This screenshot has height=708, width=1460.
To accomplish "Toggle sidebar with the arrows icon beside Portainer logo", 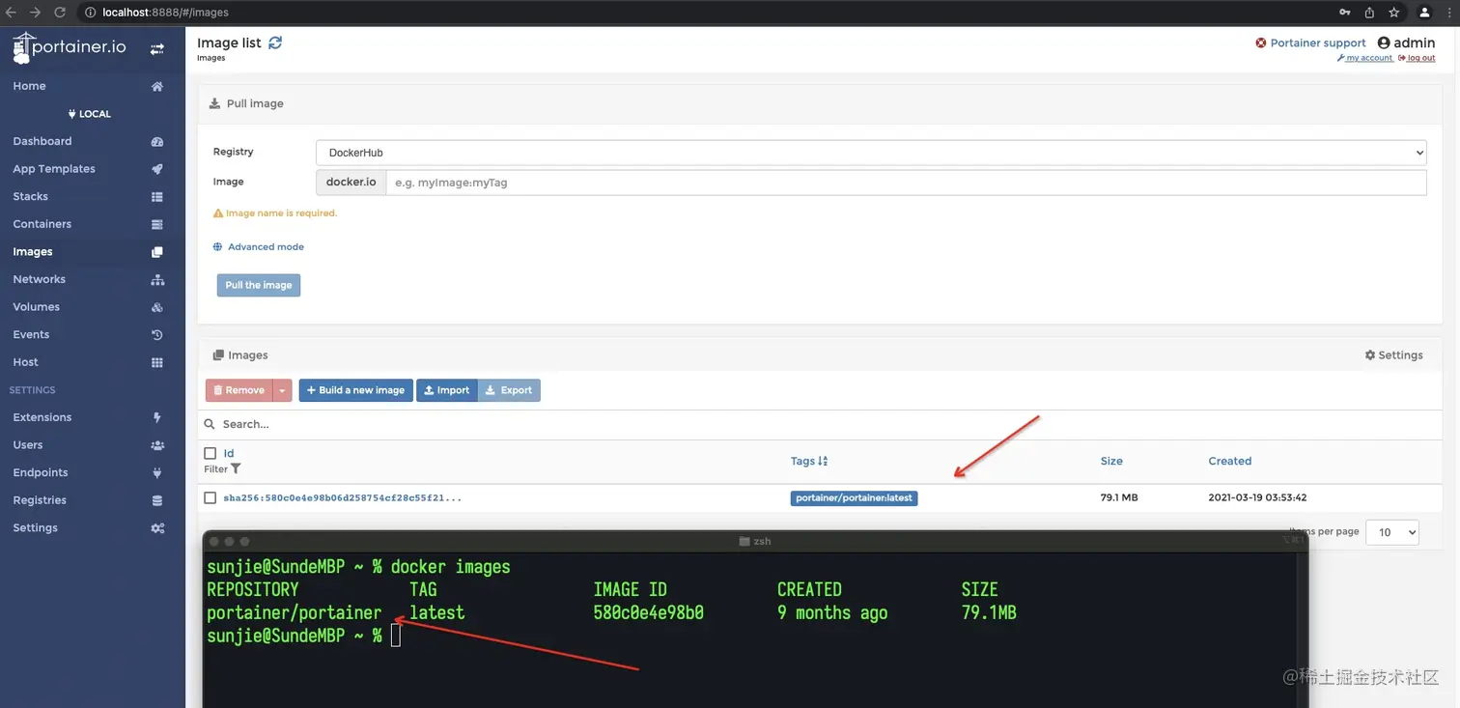I will coord(157,49).
